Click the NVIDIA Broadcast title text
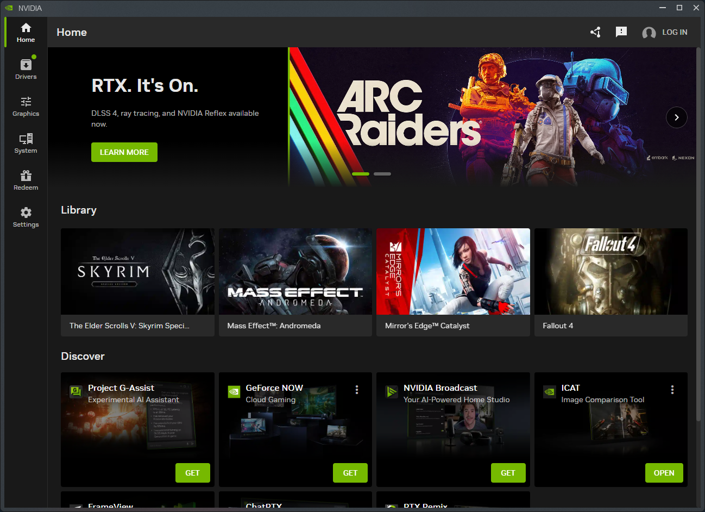This screenshot has height=512, width=705. tap(440, 388)
